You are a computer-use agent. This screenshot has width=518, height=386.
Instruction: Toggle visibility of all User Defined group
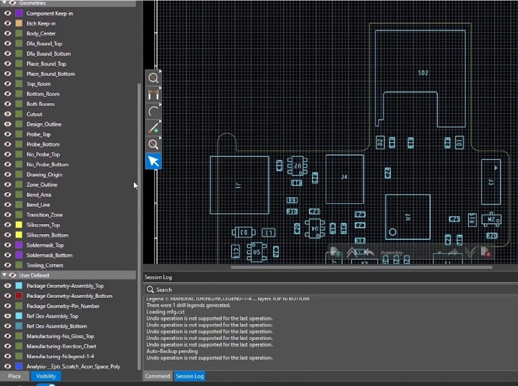12,275
